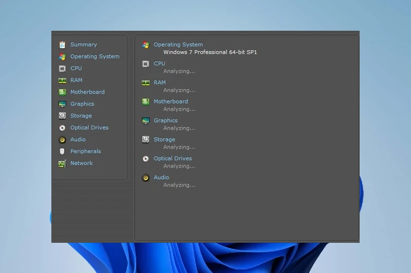Click 'Analyzing...' text under CPU

[x=179, y=71]
